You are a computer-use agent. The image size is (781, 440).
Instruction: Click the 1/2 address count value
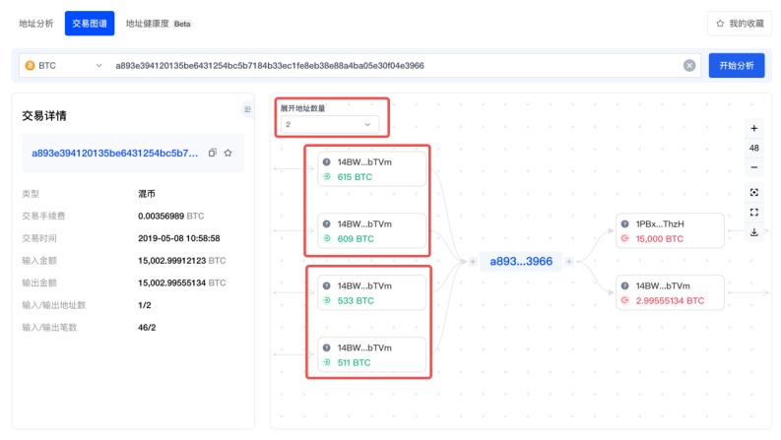pos(145,305)
